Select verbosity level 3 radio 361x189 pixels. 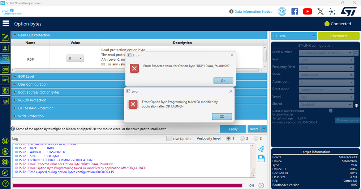(x=256, y=138)
